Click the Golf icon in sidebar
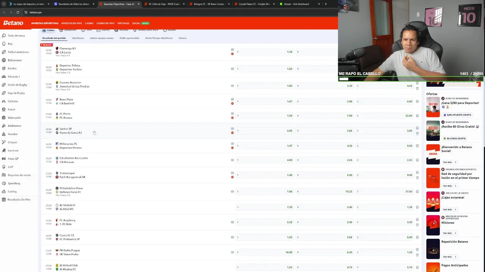Viewport: 485px width, 272px height. 4,167
